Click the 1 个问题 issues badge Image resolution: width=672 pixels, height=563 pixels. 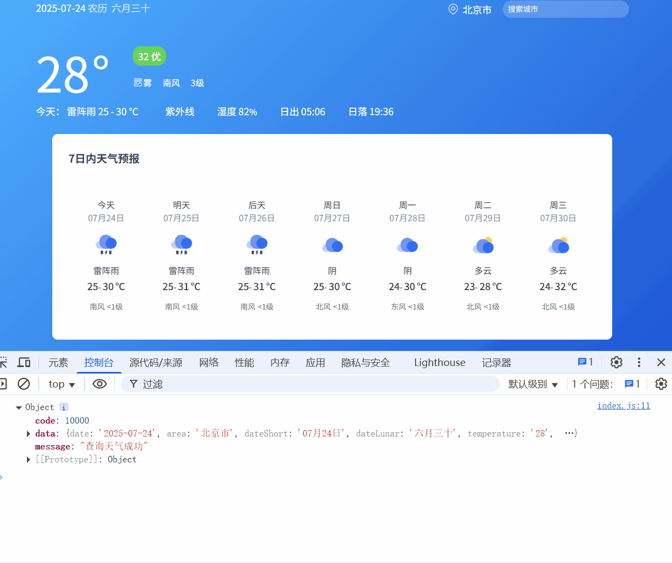[x=606, y=384]
